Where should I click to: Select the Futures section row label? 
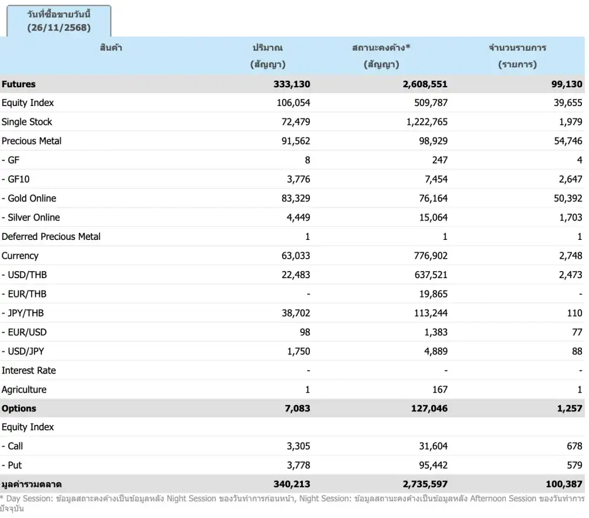point(19,84)
